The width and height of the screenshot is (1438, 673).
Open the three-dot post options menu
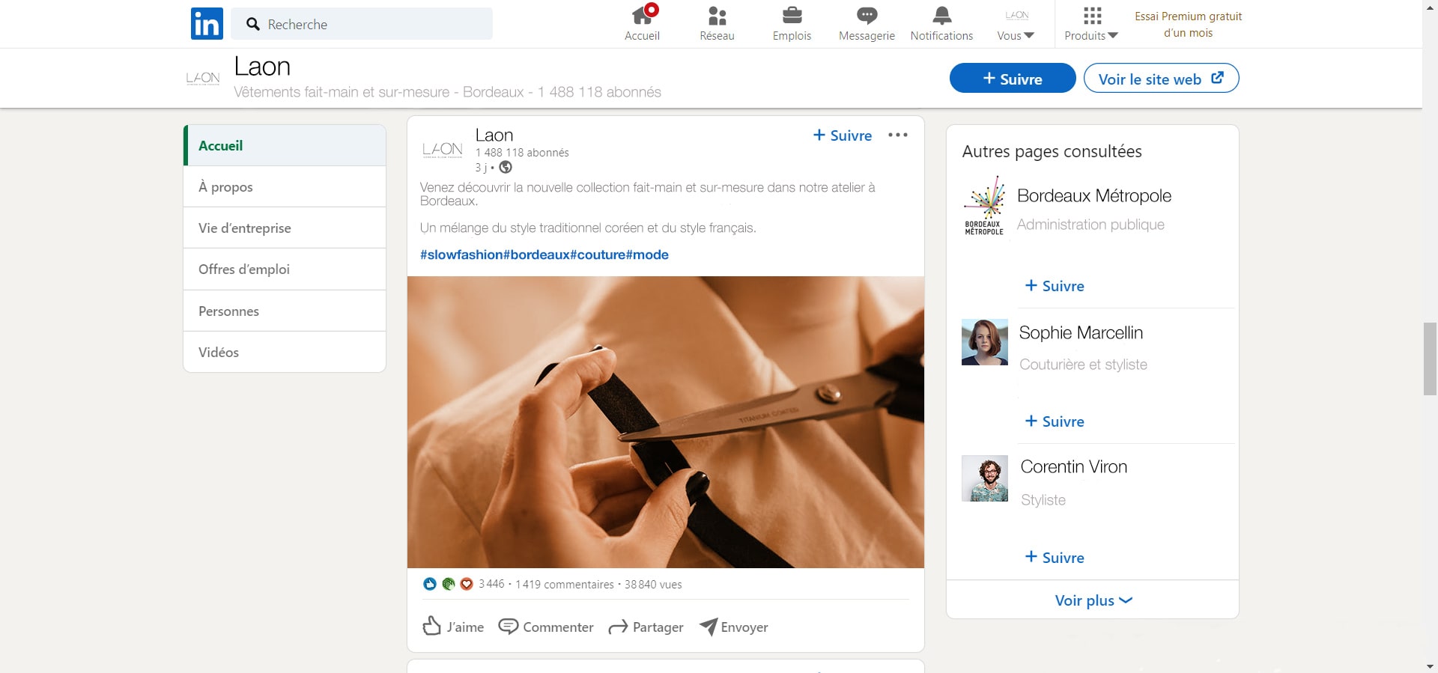897,135
